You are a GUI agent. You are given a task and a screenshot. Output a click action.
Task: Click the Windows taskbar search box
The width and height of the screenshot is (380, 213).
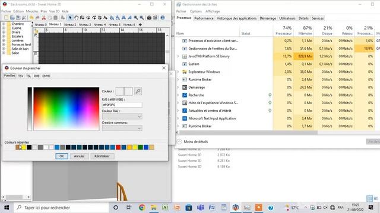point(61,208)
